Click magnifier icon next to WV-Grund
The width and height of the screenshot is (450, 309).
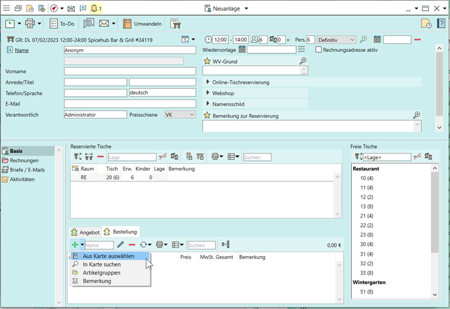click(x=303, y=61)
